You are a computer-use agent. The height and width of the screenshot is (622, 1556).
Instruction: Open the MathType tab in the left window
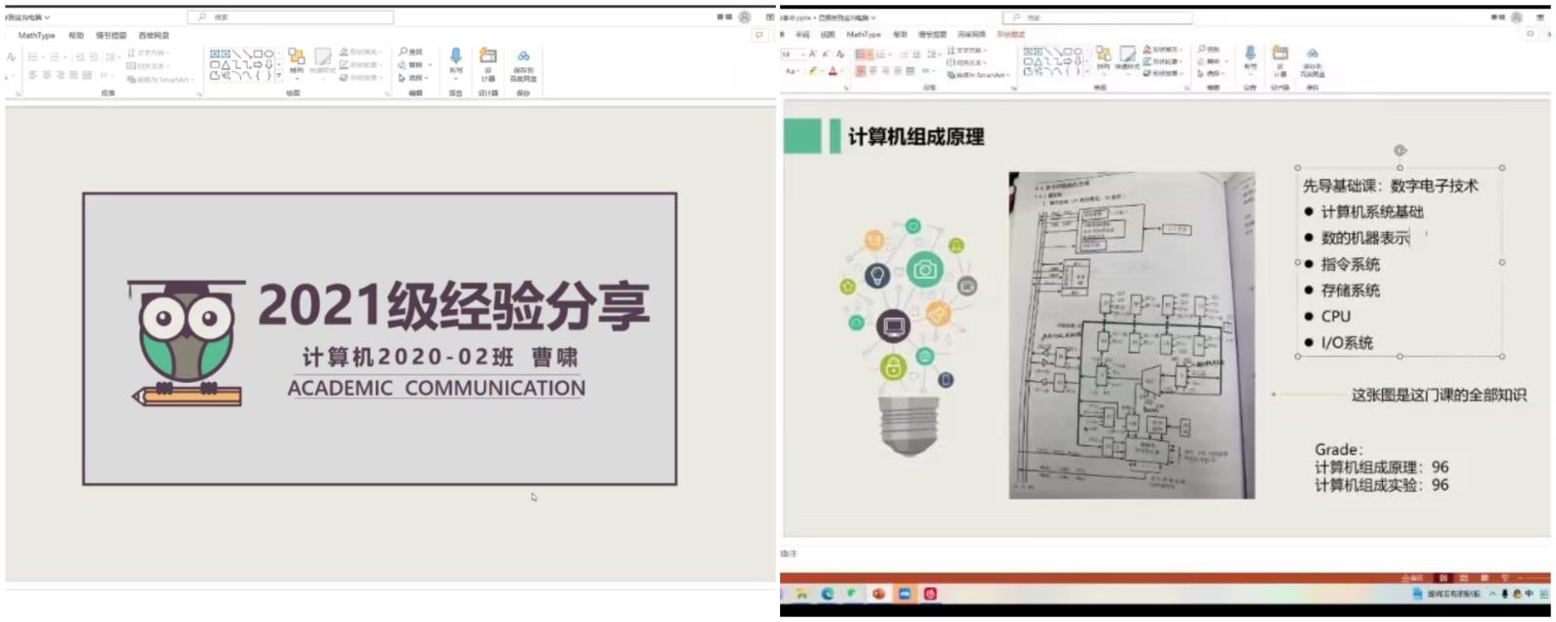click(x=37, y=35)
